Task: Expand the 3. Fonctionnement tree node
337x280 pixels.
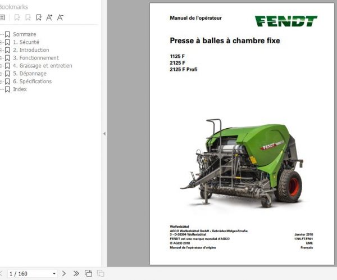Action: coord(1,58)
